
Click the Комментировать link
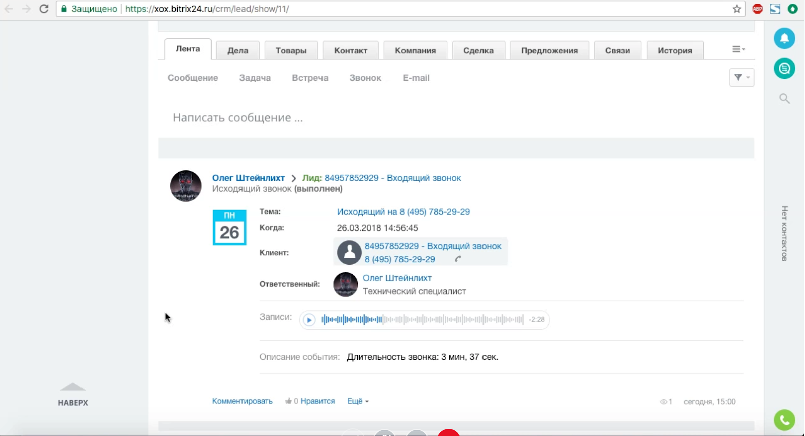[243, 401]
